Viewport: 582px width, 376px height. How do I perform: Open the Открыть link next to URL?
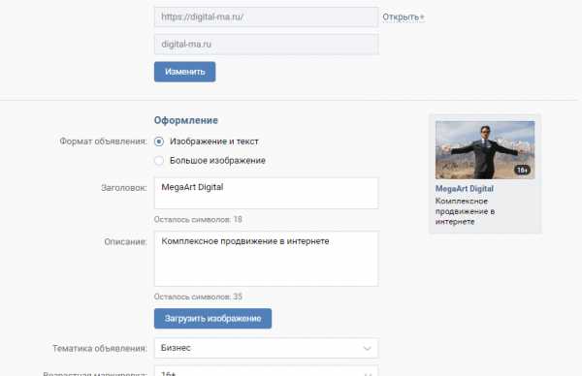(x=401, y=17)
